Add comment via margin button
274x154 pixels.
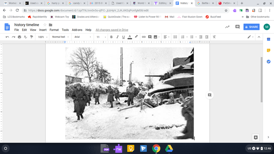click(209, 95)
